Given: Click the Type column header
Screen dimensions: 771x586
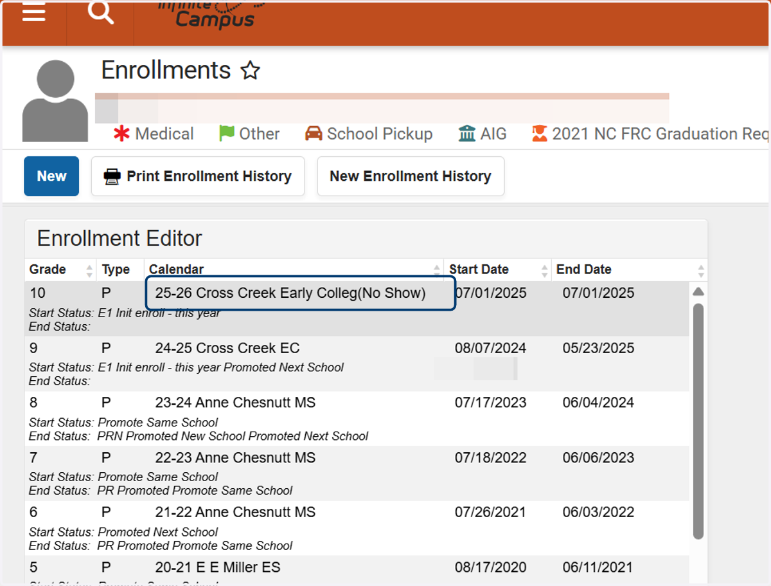Looking at the screenshot, I should tap(116, 270).
